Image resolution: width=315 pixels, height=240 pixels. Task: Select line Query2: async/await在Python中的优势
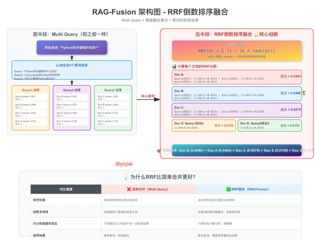pyautogui.click(x=37, y=75)
